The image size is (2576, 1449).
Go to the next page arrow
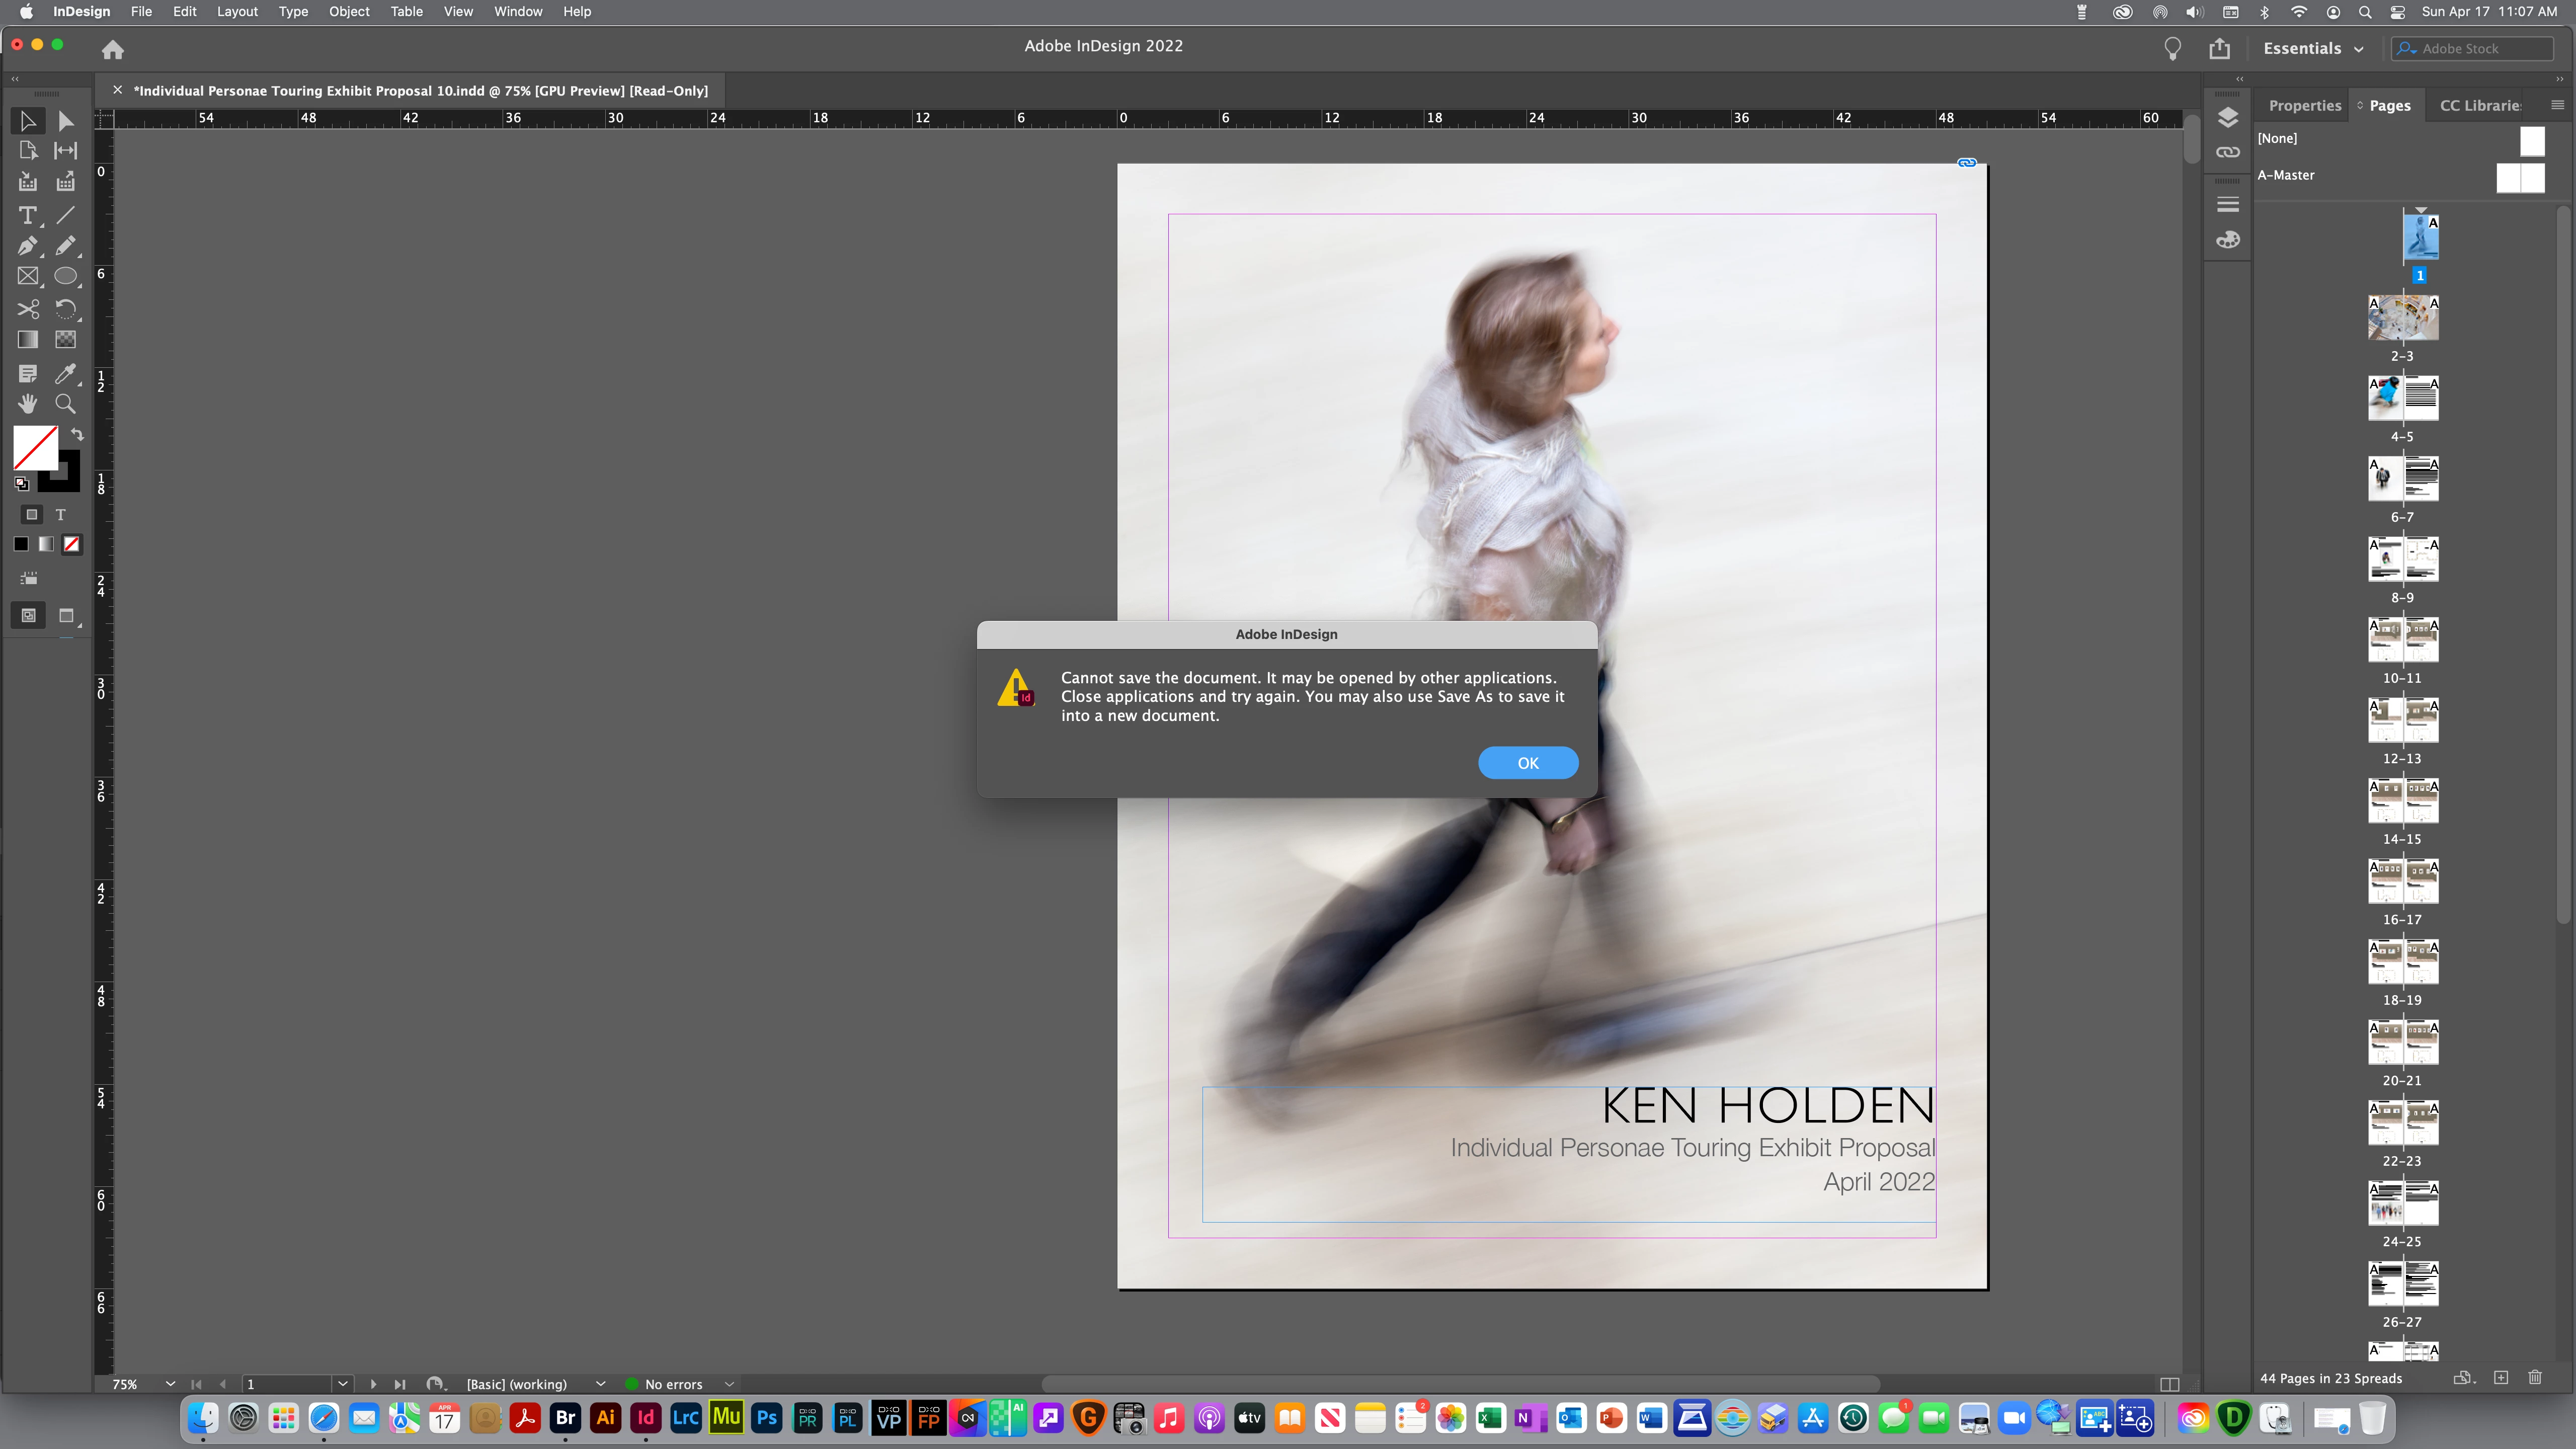pyautogui.click(x=373, y=1384)
